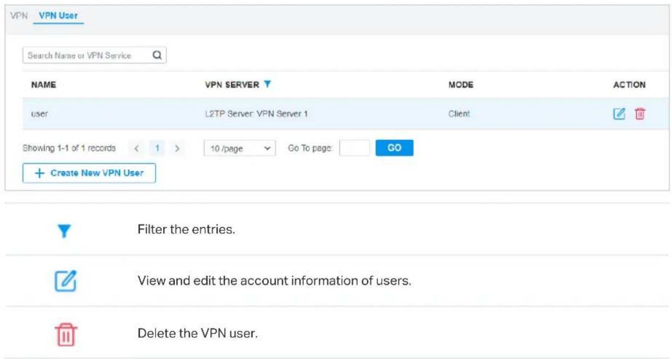
Task: Click 'L2TP Server: VPN Server 1' cell
Action: [x=256, y=115]
